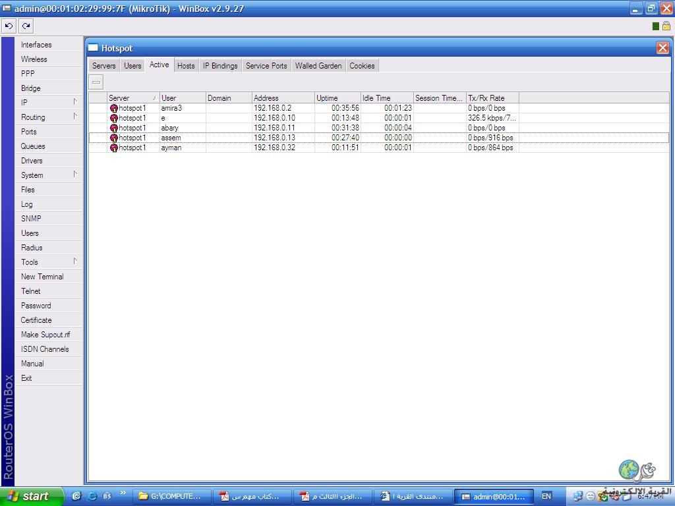The width and height of the screenshot is (675, 506).
Task: Open New Terminal
Action: [49, 276]
